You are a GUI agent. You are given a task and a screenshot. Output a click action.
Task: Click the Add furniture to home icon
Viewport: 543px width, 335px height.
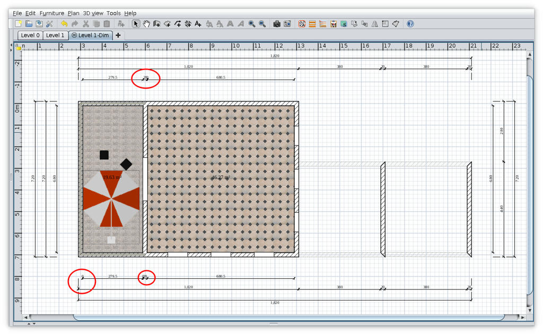pos(121,24)
